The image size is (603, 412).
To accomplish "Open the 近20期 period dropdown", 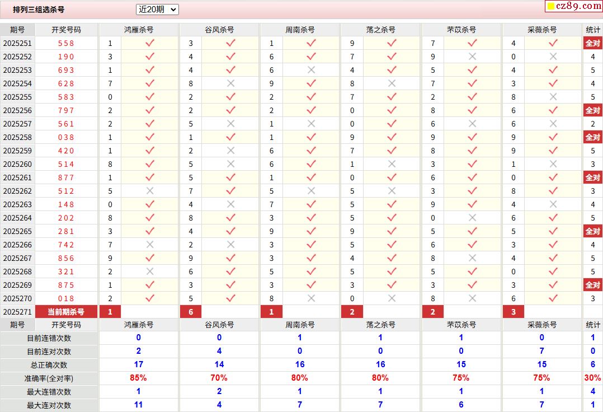I will coord(157,10).
